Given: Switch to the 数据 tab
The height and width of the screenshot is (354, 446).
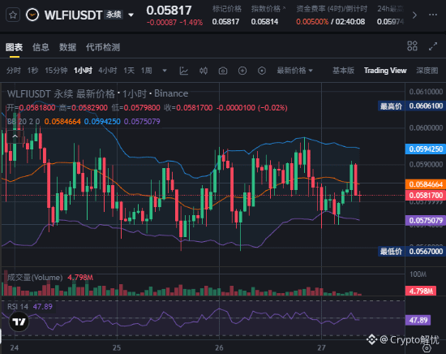Looking at the screenshot, I should point(67,47).
